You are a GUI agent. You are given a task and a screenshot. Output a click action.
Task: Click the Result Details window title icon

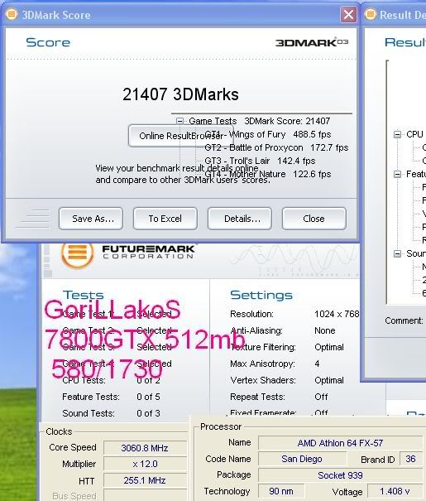click(x=370, y=14)
